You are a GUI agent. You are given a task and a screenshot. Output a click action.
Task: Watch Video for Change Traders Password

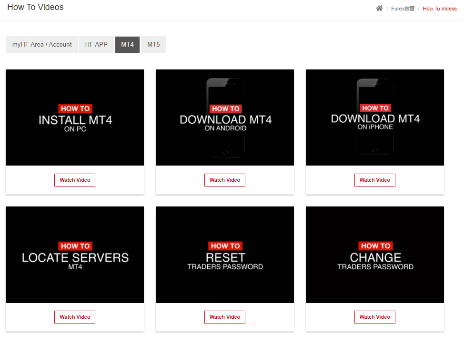[375, 317]
